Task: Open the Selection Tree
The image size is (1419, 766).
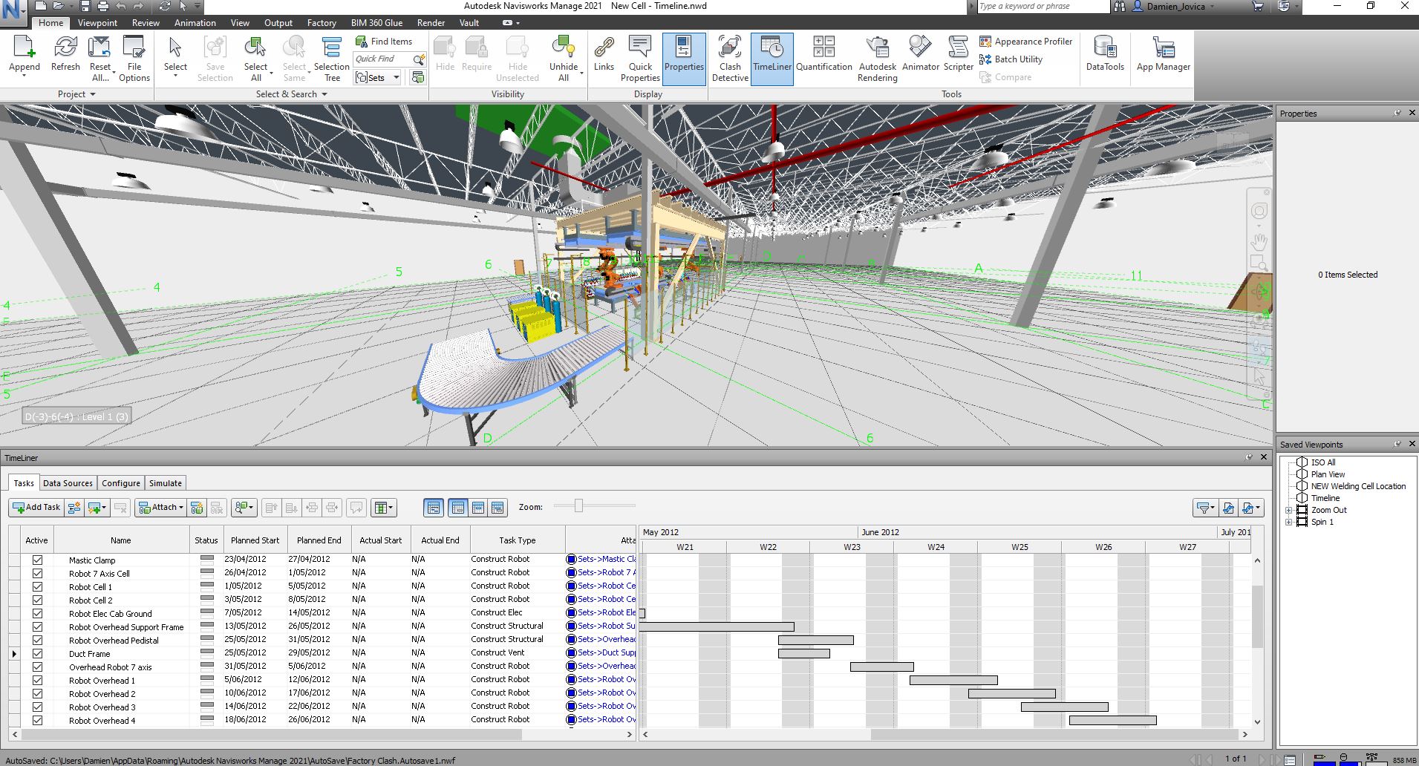Action: click(x=331, y=58)
